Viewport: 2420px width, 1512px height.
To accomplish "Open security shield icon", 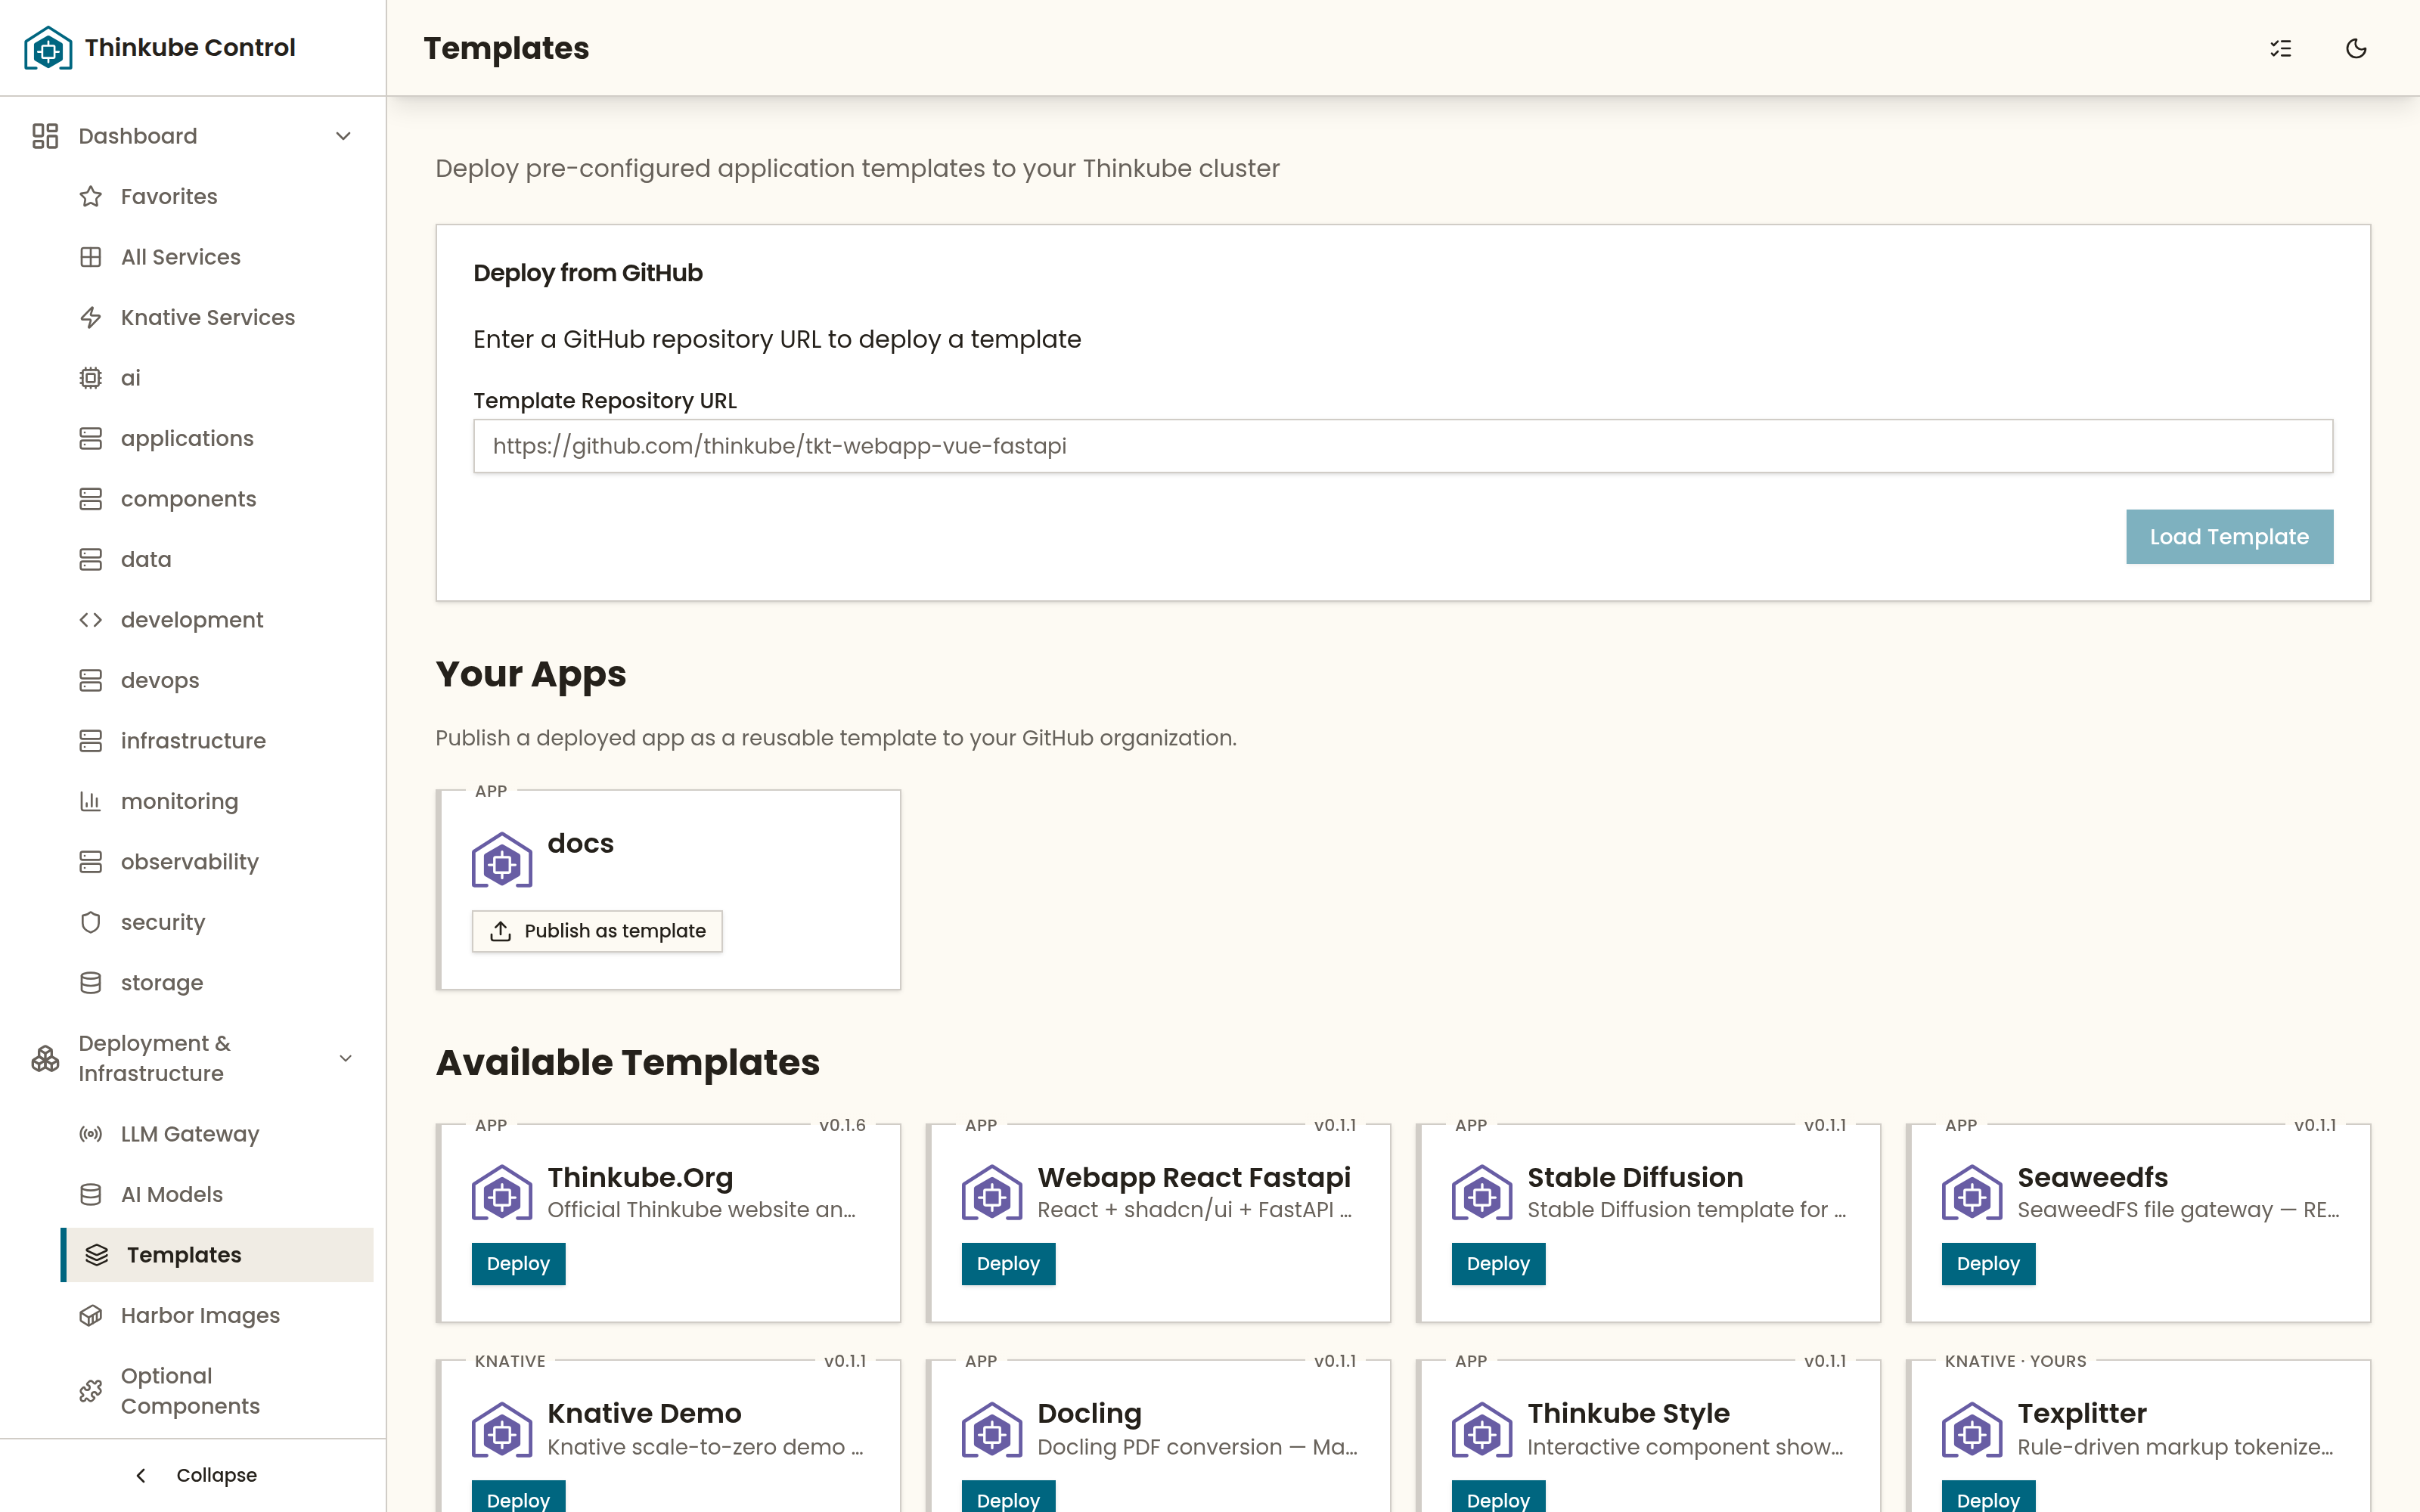I will coord(91,922).
